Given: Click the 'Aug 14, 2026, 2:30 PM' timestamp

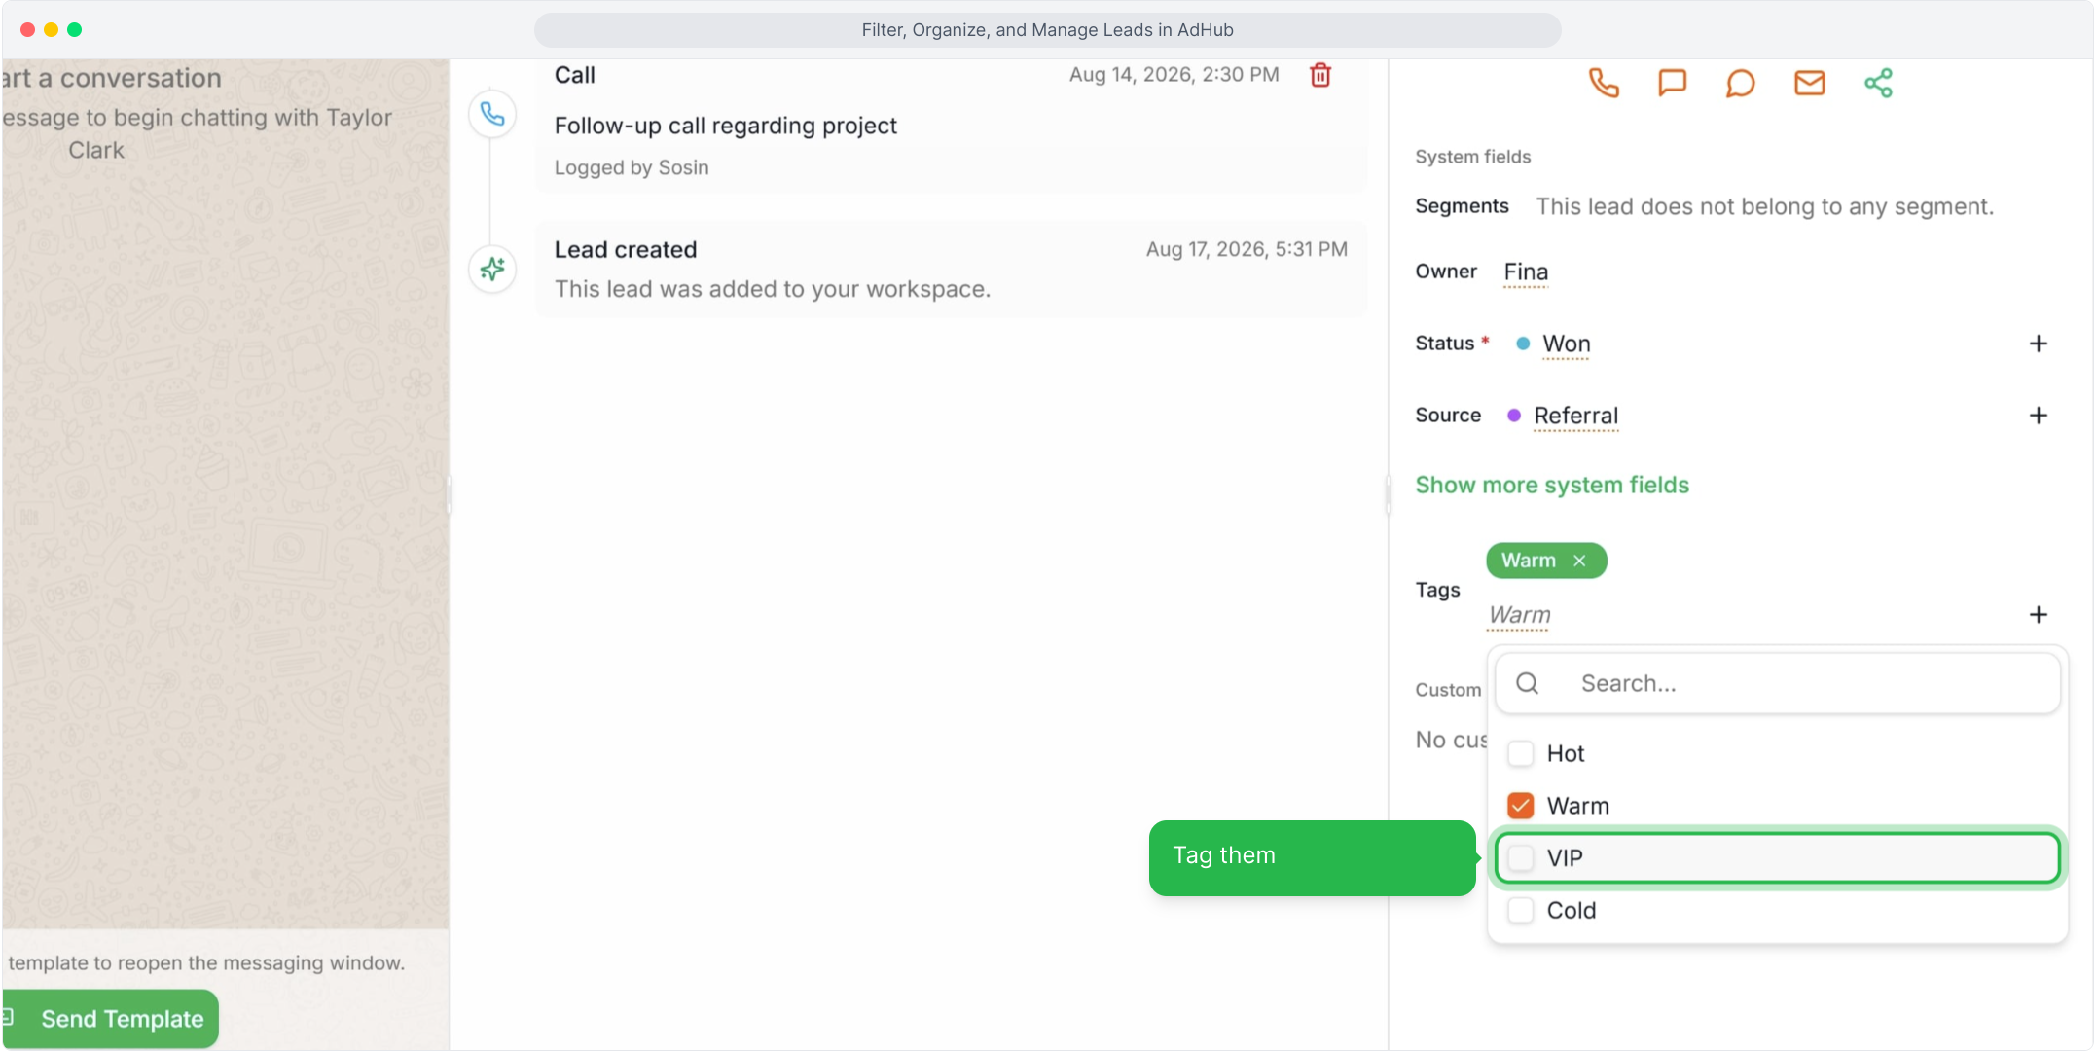Looking at the screenshot, I should (1174, 75).
